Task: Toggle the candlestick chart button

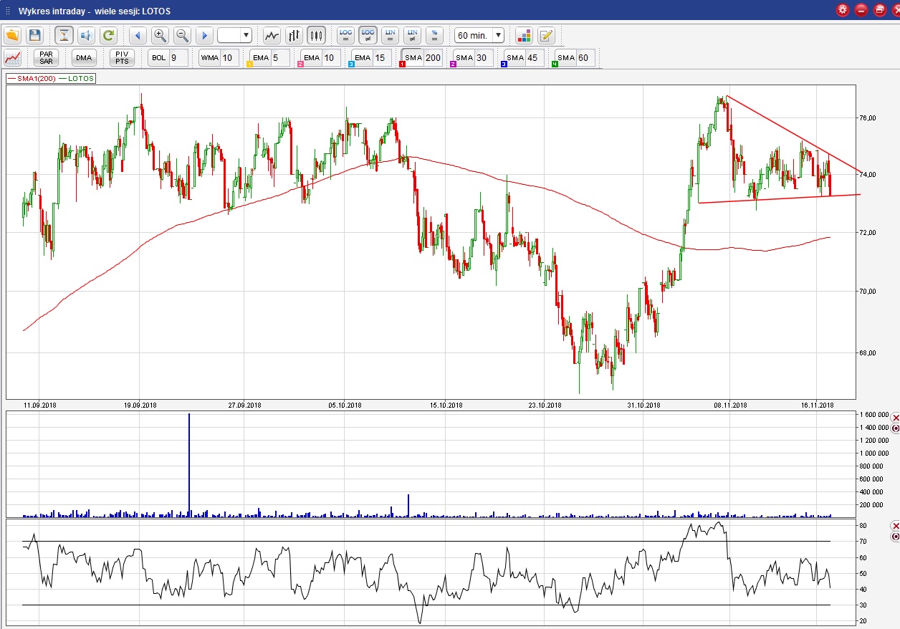Action: click(316, 35)
